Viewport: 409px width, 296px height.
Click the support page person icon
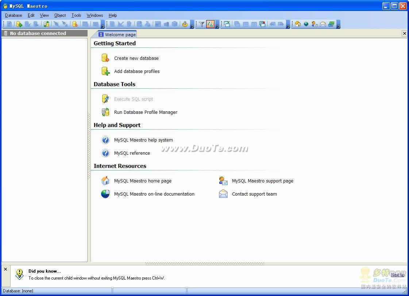point(223,181)
